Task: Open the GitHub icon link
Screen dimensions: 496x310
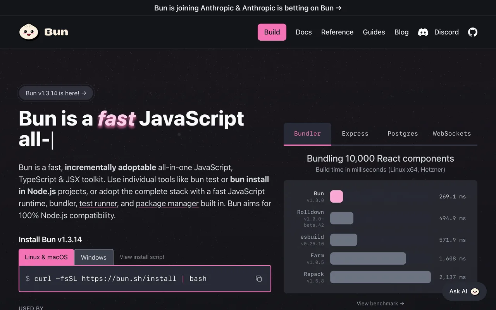Action: 473,32
